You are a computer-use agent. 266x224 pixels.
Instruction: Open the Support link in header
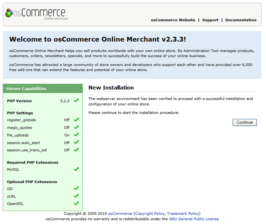210,20
